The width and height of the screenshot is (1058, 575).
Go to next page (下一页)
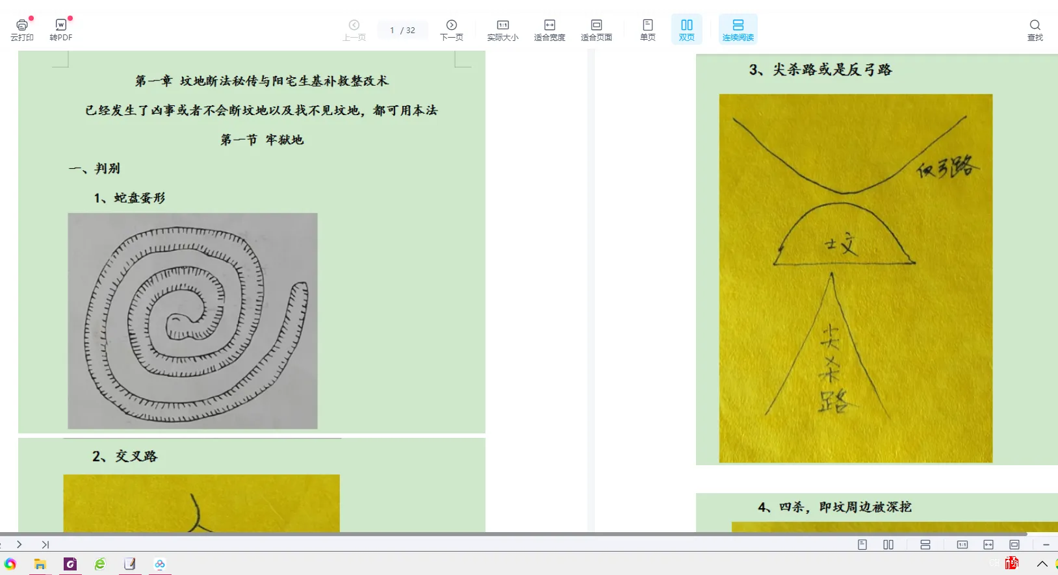(x=452, y=30)
